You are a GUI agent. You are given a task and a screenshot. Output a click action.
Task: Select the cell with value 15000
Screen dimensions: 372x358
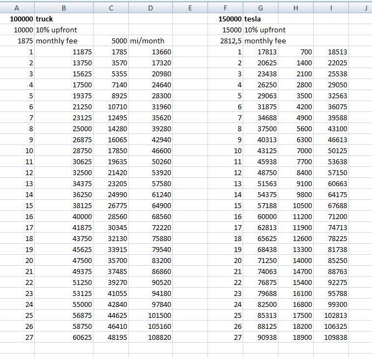click(x=225, y=30)
